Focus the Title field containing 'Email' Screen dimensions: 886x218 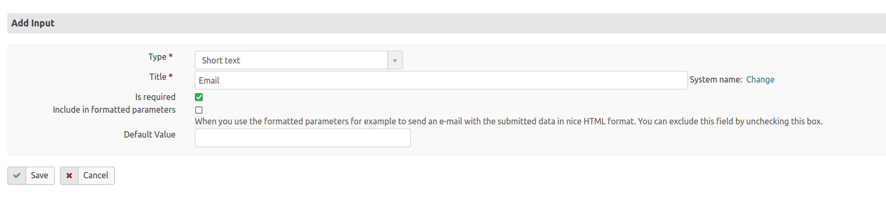click(441, 80)
